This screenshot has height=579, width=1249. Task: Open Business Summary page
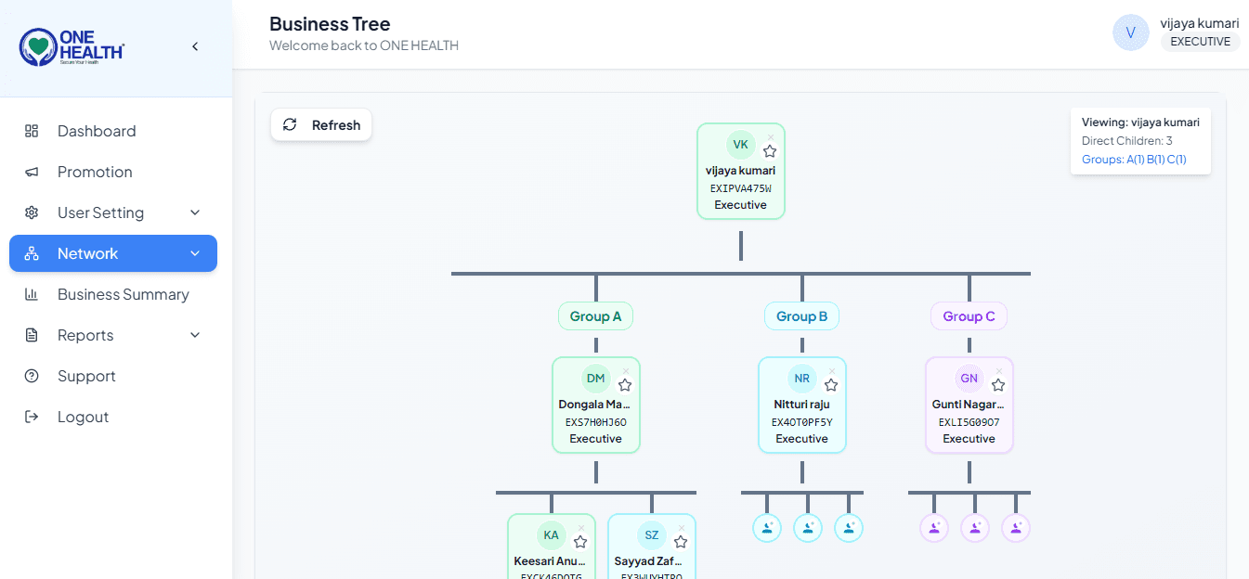pos(113,294)
